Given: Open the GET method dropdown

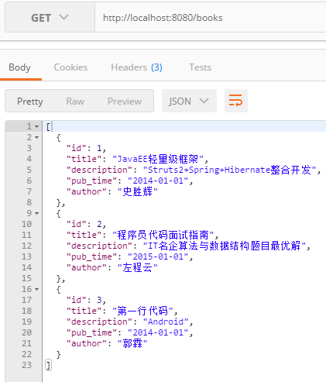Looking at the screenshot, I should (50, 18).
